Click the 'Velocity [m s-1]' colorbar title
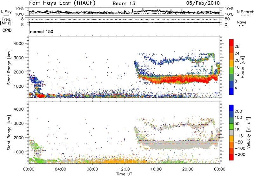The height and width of the screenshot is (176, 254). (x=248, y=133)
